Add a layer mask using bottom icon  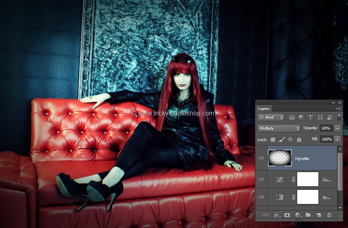coord(287,215)
